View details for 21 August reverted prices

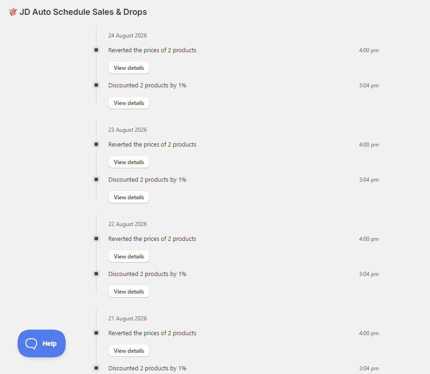(129, 350)
